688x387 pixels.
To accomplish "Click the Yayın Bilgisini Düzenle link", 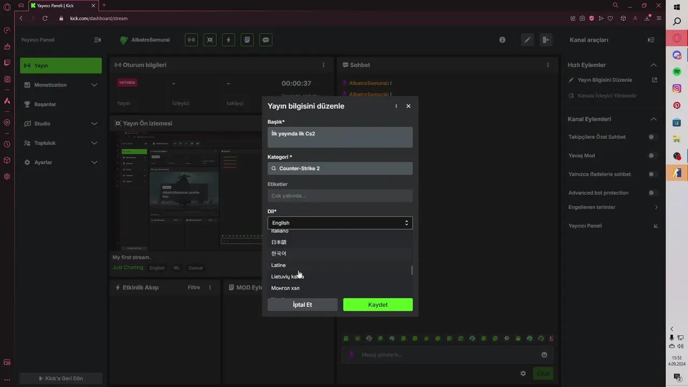I will point(605,80).
